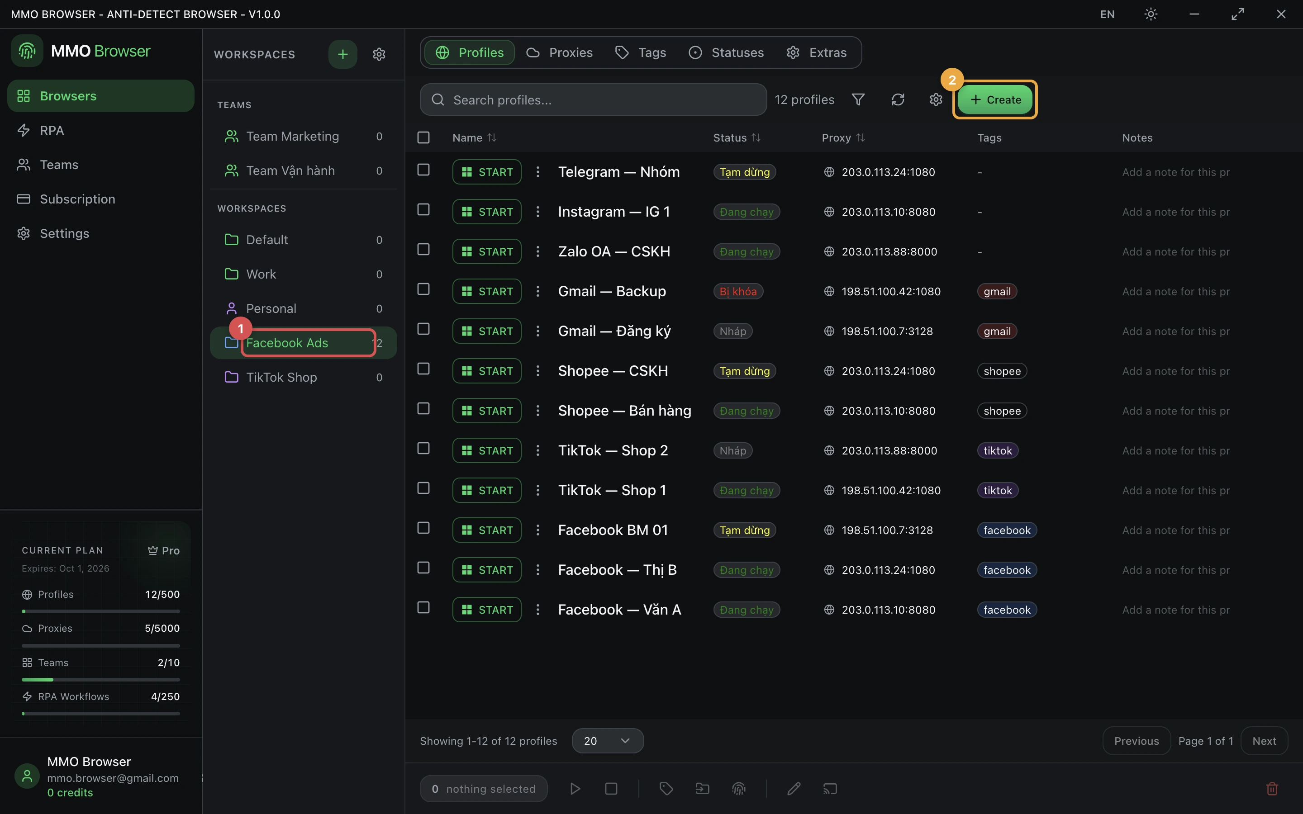Open three-dot menu for TikTok — Shop 1

click(x=537, y=491)
